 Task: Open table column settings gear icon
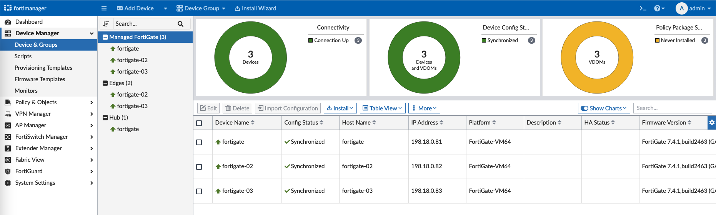pos(712,123)
